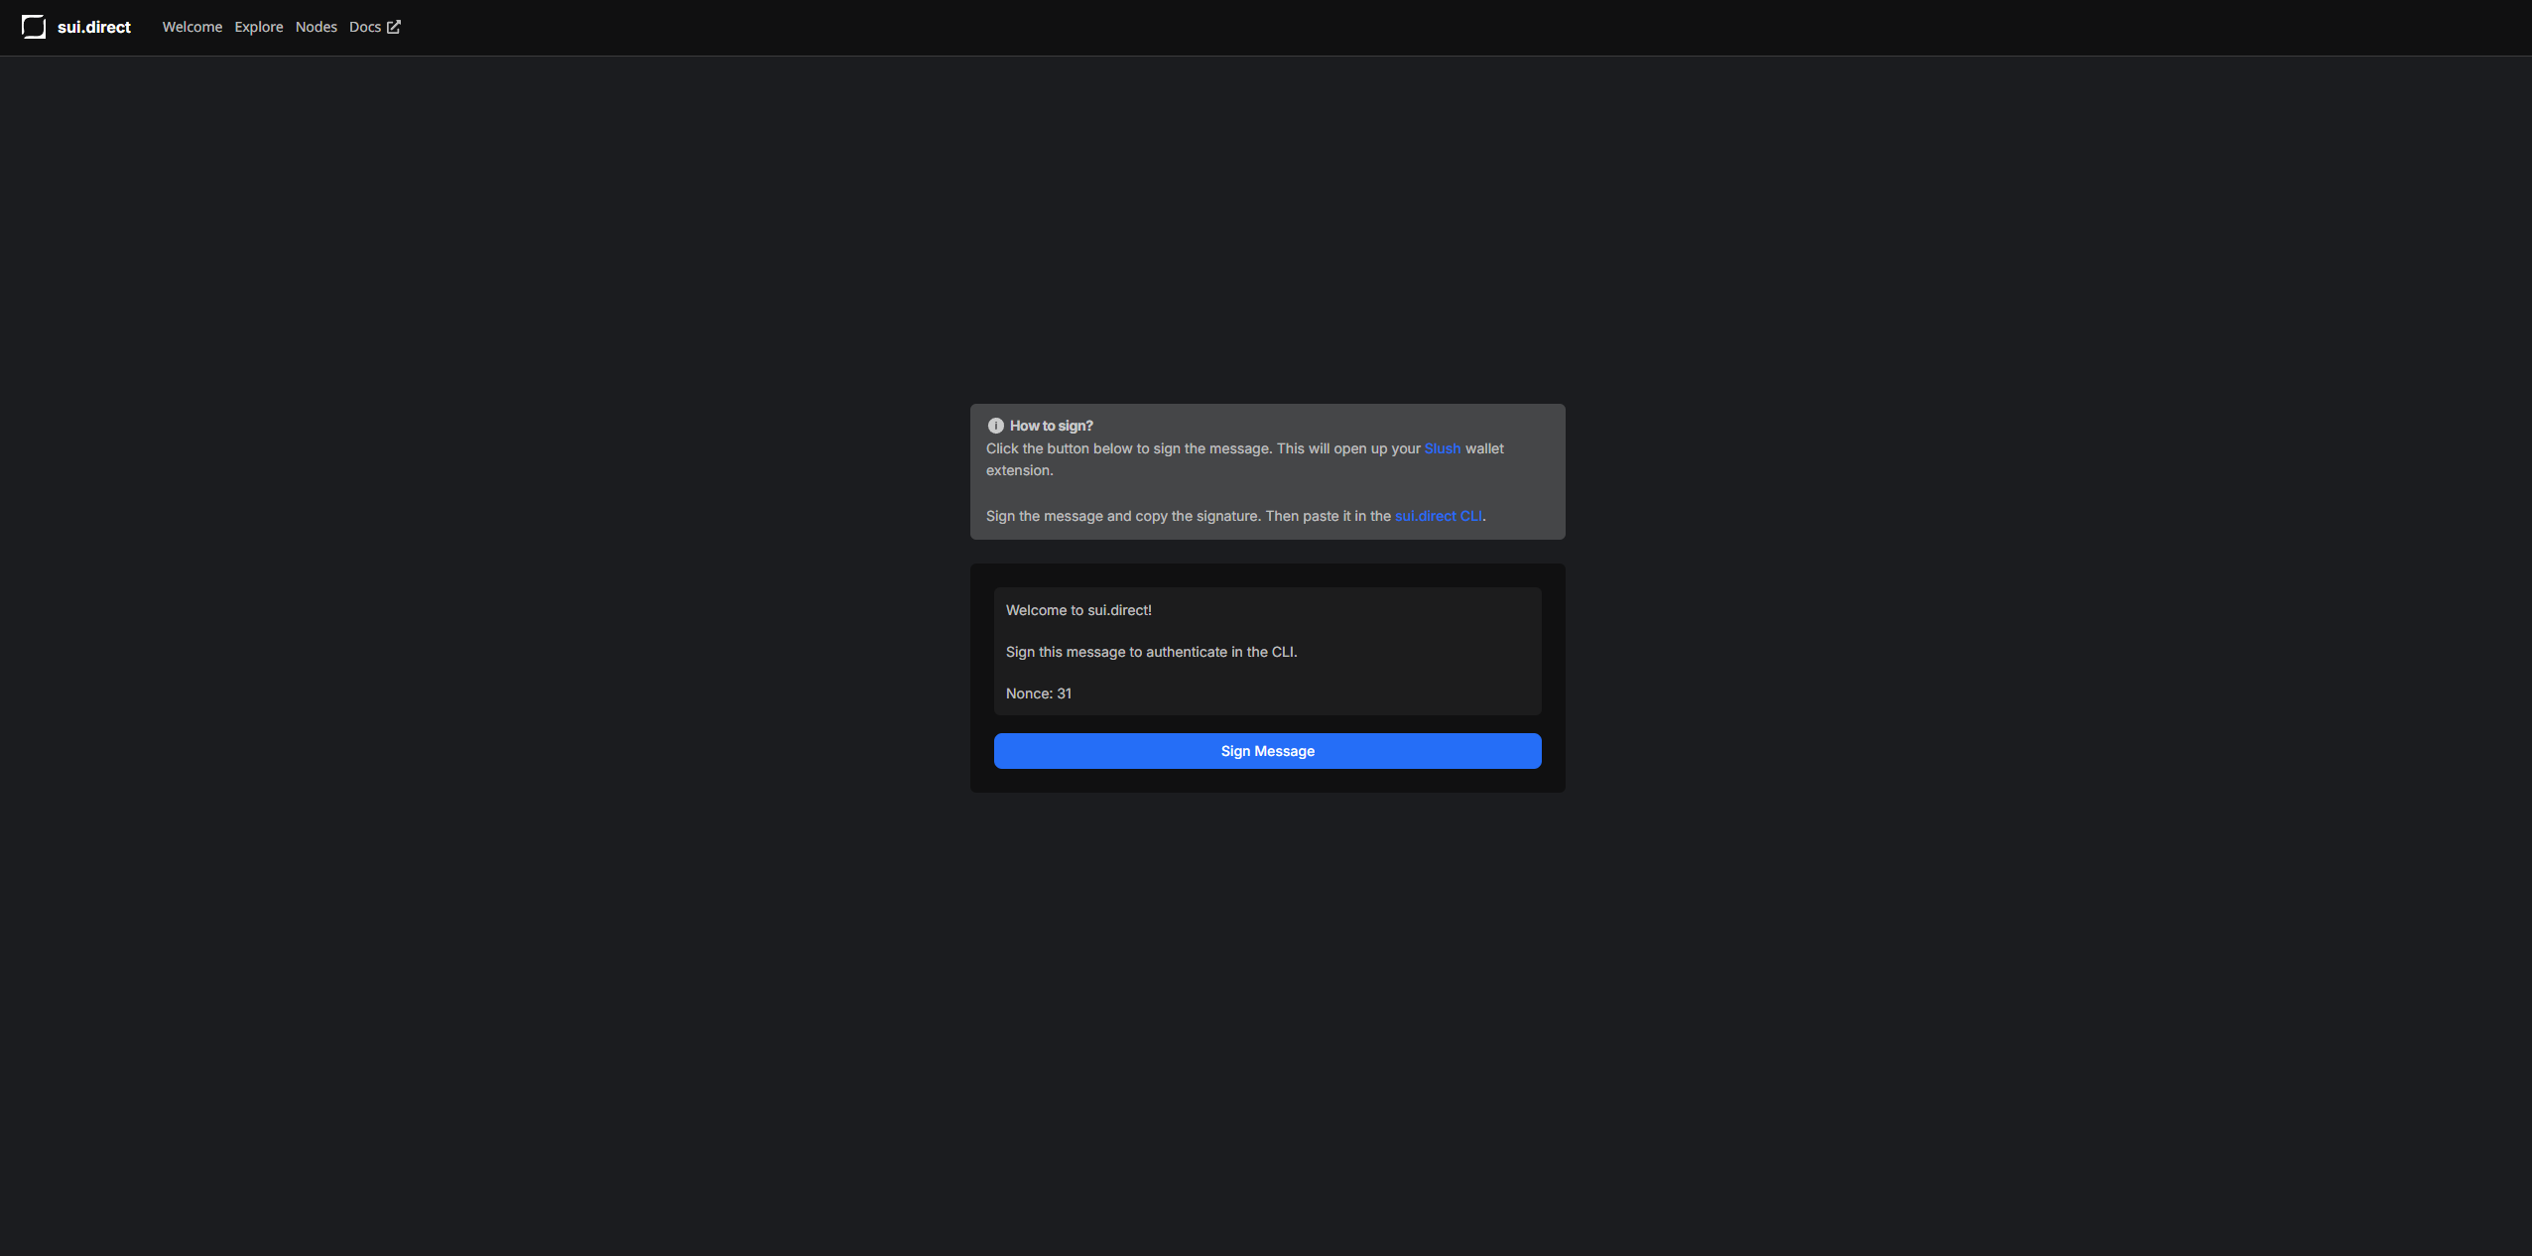Click the Nonce: 31 line
Viewport: 2532px width, 1256px height.
coord(1038,693)
